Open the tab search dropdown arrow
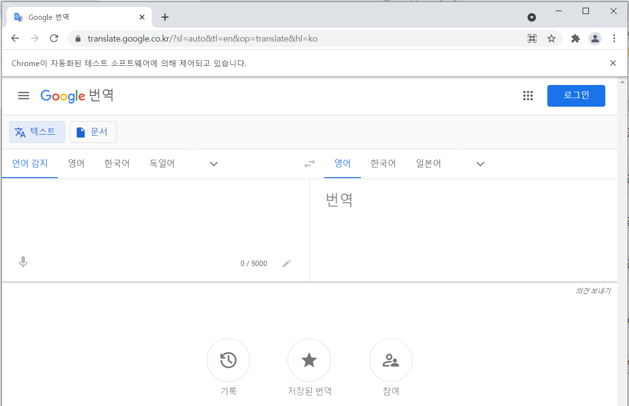 (x=532, y=17)
